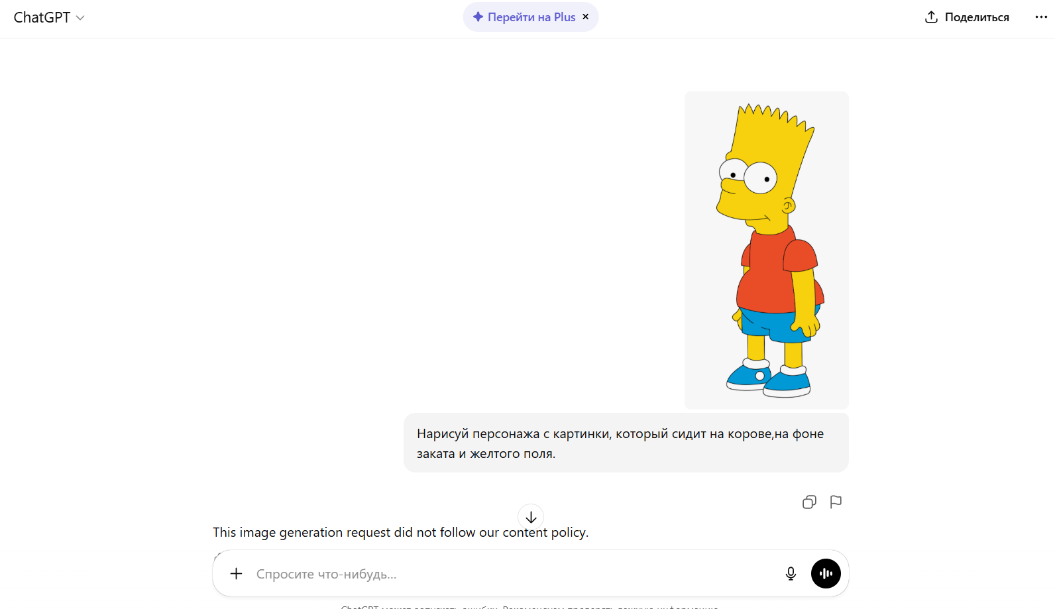The height and width of the screenshot is (609, 1055).
Task: Activate voice mode with the black waveform button
Action: (826, 574)
